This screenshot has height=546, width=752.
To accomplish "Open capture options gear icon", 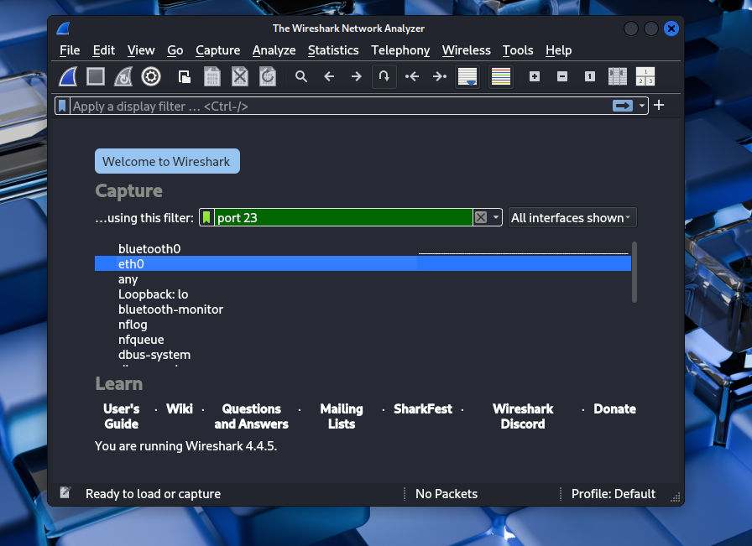I will pos(151,76).
